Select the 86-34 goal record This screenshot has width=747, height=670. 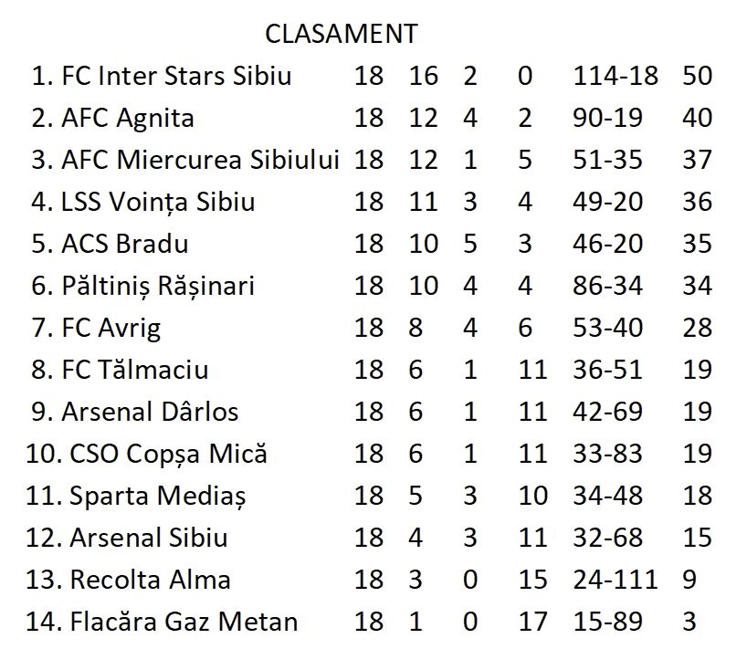(607, 287)
